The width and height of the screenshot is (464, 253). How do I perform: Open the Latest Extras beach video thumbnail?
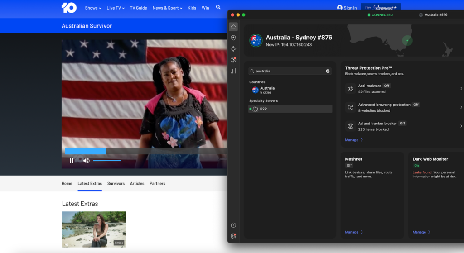(x=93, y=229)
